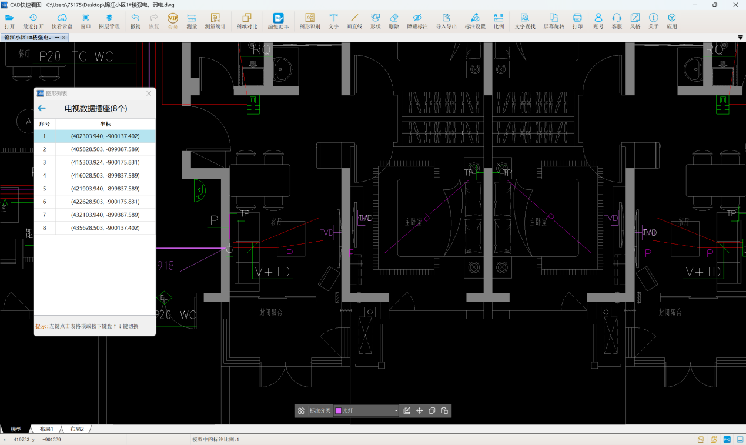746x445 pixels.
Task: Close the 图形列表 panel
Action: [x=149, y=93]
